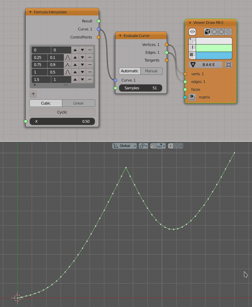252x307 pixels.
Task: Open the pivot point dropdown
Action: (143, 146)
